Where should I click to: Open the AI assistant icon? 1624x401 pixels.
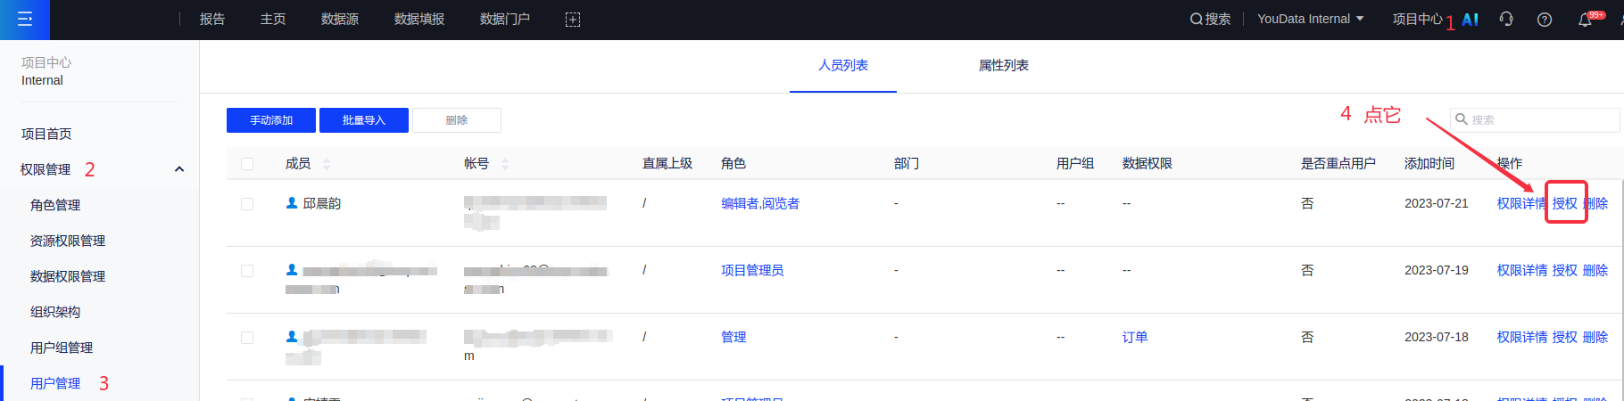[1471, 20]
